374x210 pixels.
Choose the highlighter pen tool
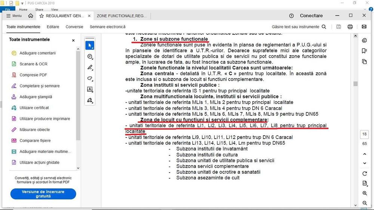coord(90,68)
